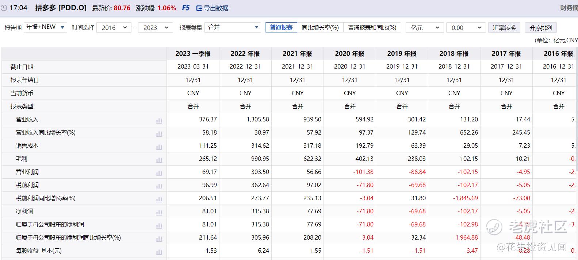
Task: Open chart icon for 营业收入 row
Action: pyautogui.click(x=159, y=121)
